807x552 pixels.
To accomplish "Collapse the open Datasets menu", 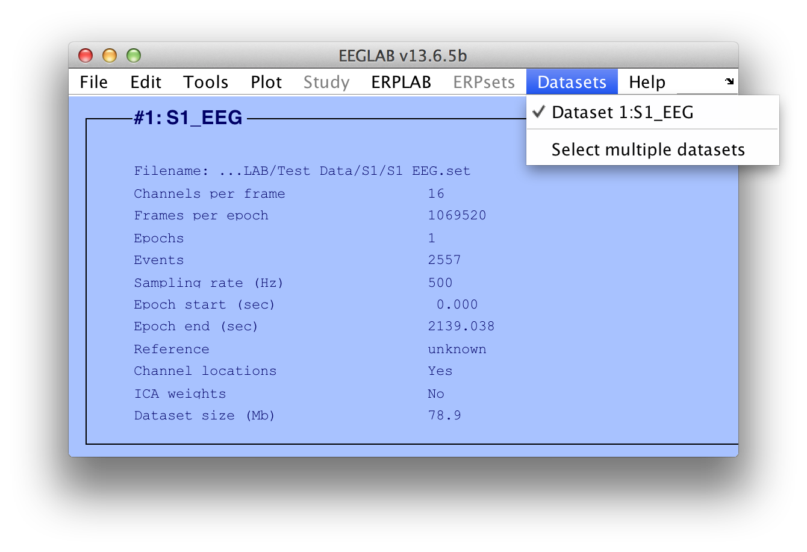I will [x=572, y=82].
